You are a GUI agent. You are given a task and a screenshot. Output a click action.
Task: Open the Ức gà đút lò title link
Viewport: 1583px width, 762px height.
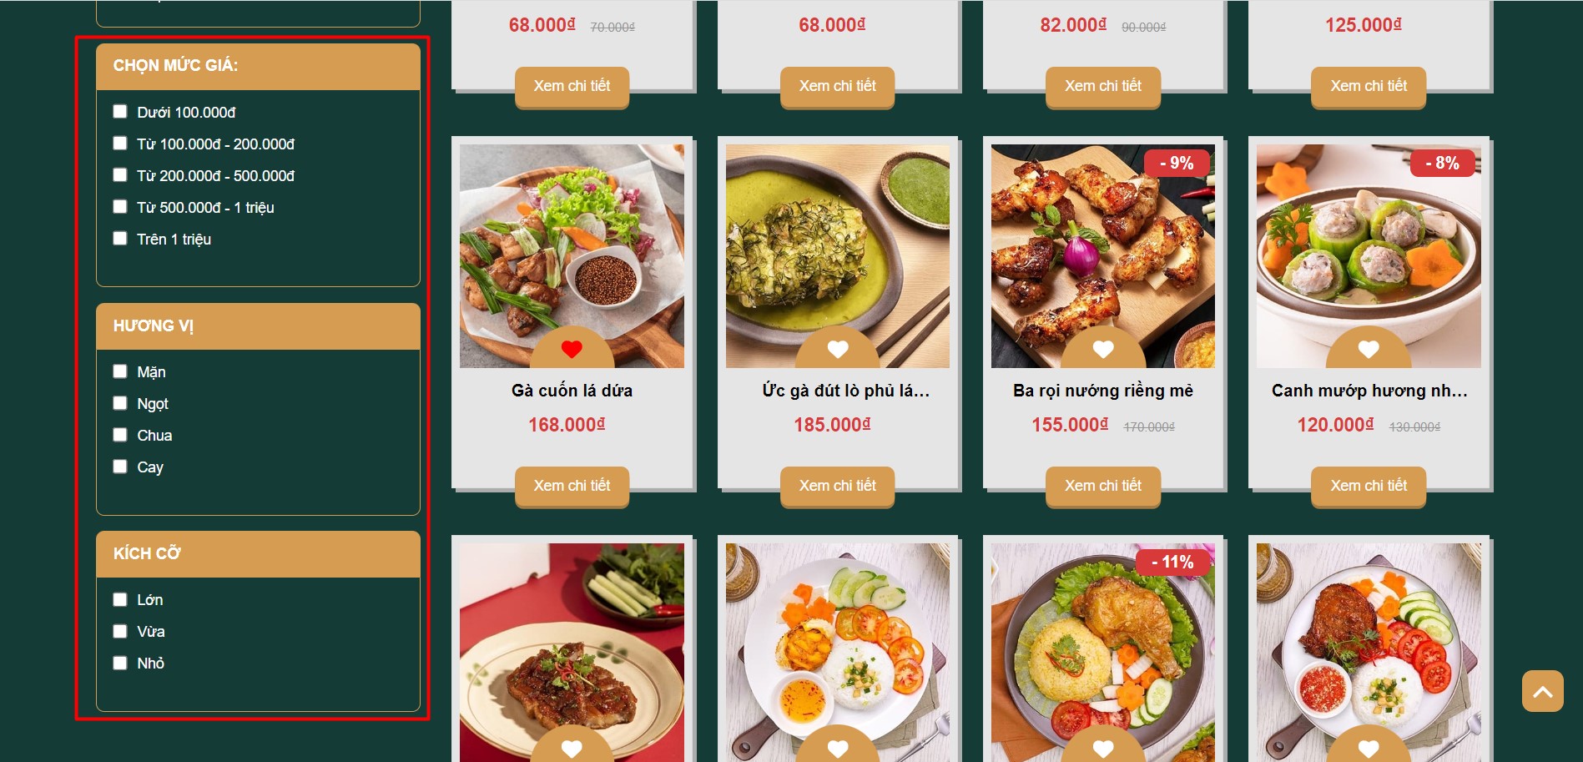(x=845, y=391)
